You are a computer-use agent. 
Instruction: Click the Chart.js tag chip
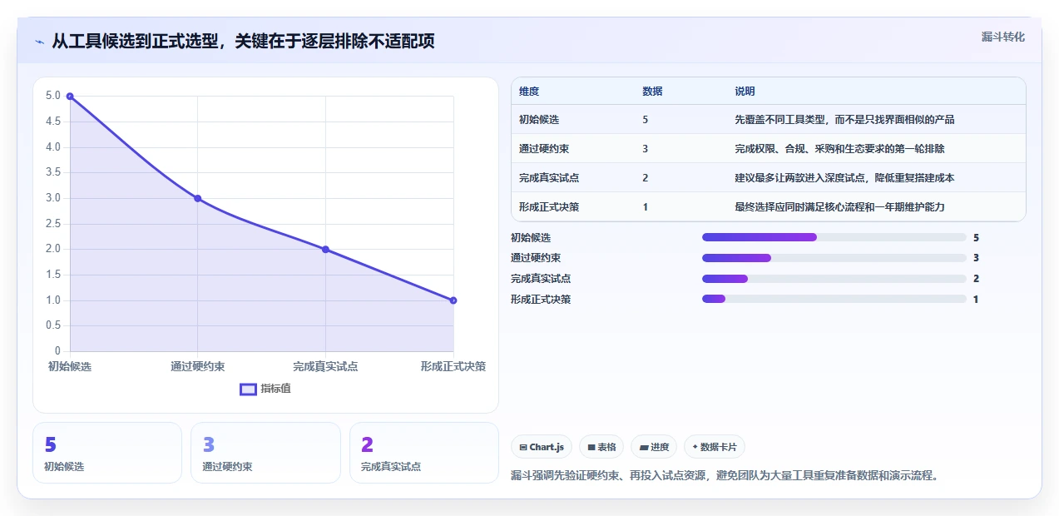(542, 447)
